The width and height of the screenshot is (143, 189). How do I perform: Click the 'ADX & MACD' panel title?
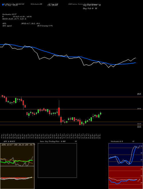(9, 141)
